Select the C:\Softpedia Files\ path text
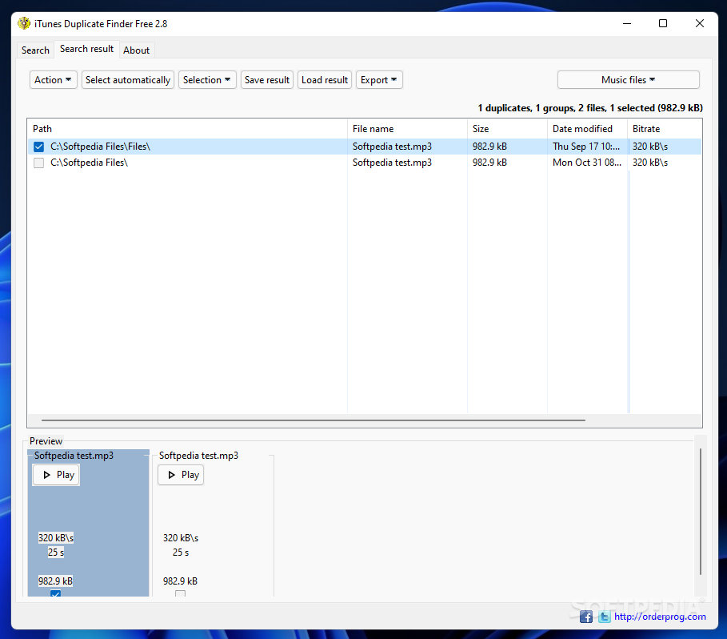 tap(89, 163)
